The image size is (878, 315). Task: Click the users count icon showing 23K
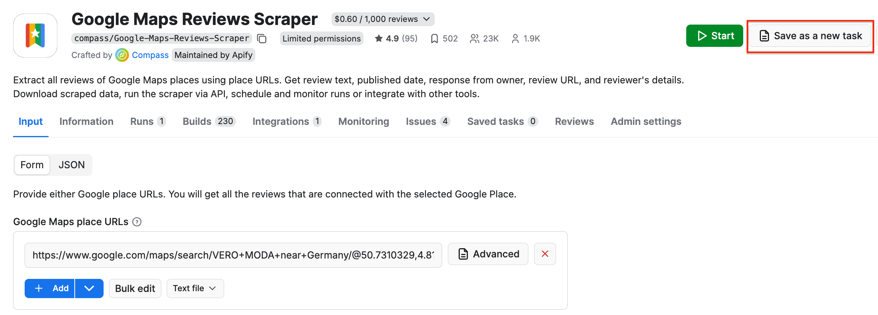tap(474, 38)
